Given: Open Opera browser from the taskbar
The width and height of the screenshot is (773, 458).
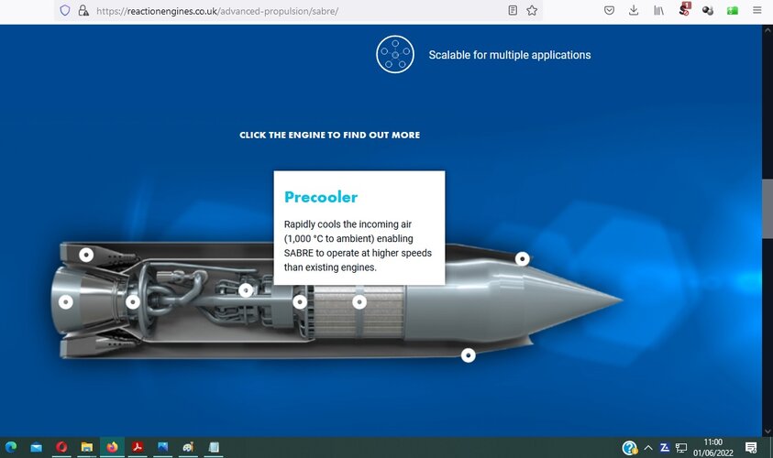Looking at the screenshot, I should pos(61,447).
